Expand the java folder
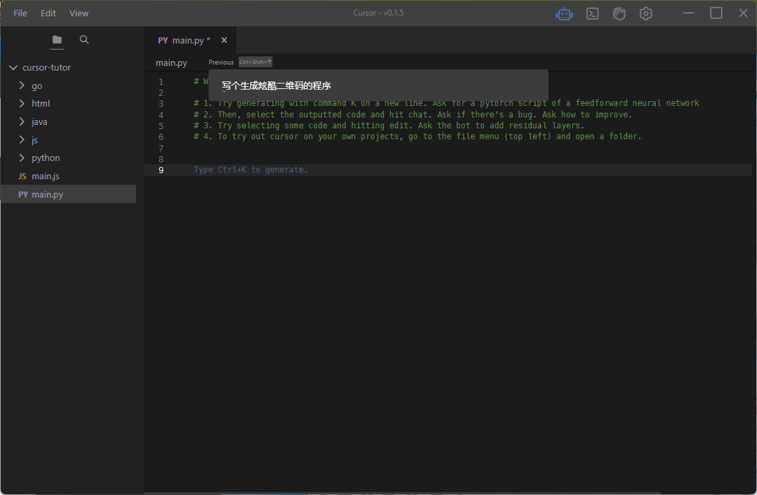Image resolution: width=757 pixels, height=495 pixels. click(x=22, y=122)
